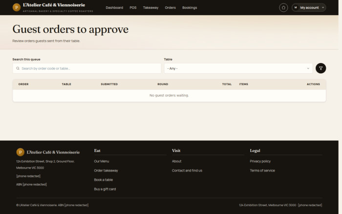The height and width of the screenshot is (214, 342).
Task: Open the My account dropdown
Action: coord(309,8)
